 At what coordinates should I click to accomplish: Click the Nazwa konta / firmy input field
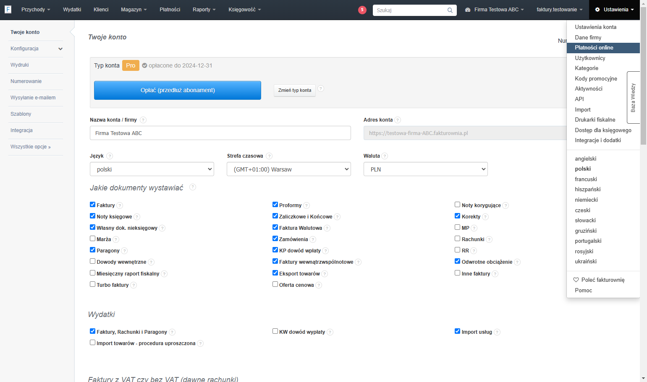[x=220, y=133]
